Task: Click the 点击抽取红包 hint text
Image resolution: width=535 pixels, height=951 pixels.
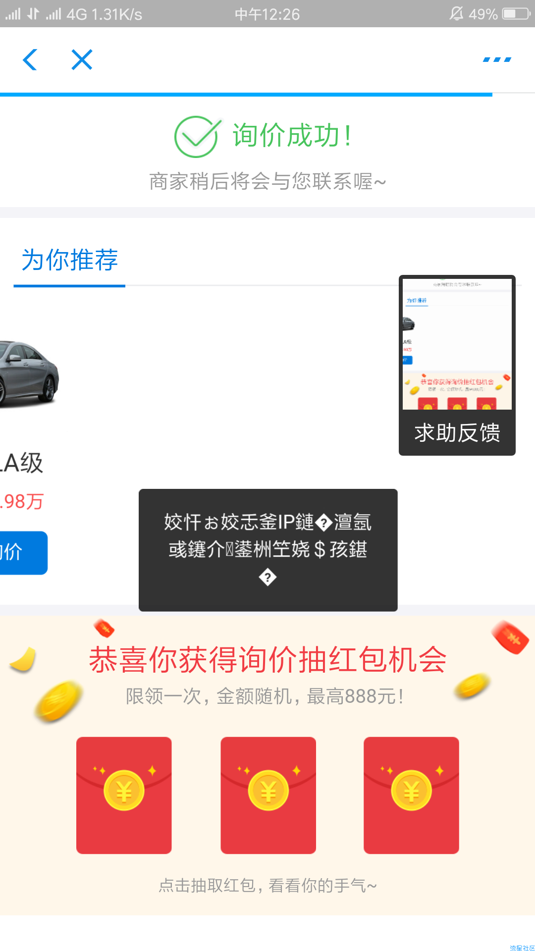Action: [267, 886]
